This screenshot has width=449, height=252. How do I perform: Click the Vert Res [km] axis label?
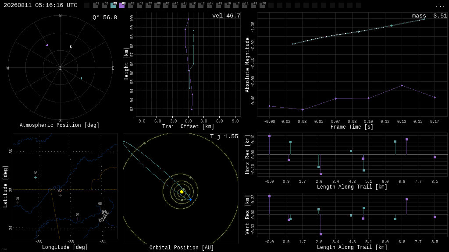coord(247,215)
